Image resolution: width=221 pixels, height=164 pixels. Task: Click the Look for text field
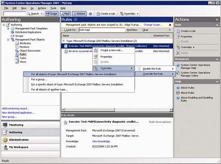(102, 30)
